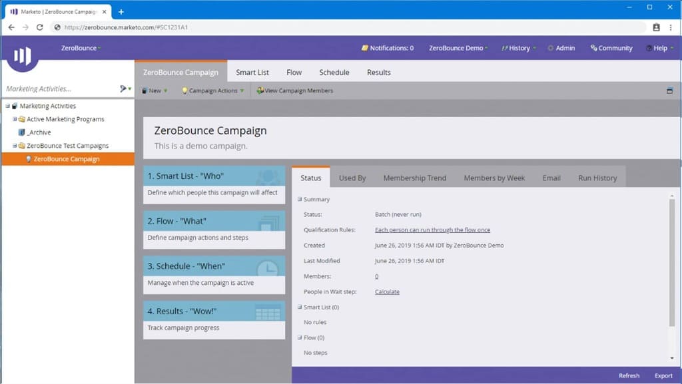Open the browser profile icon
This screenshot has width=682, height=384.
pyautogui.click(x=656, y=27)
